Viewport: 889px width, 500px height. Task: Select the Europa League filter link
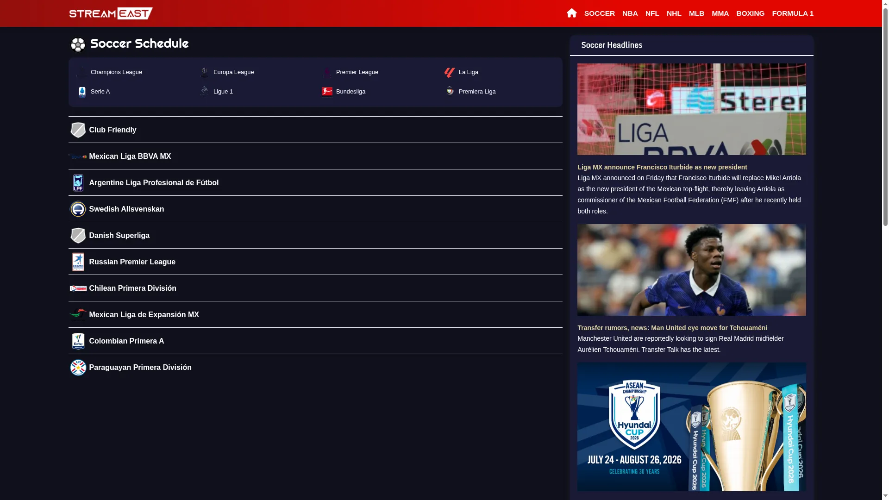coord(233,72)
